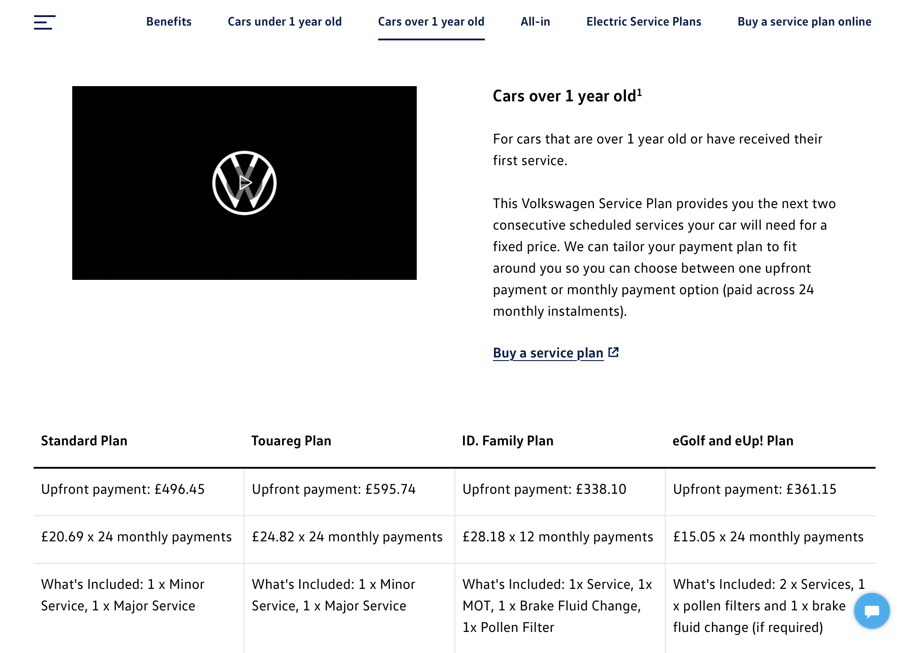Click the Cars over 1 year old heading
This screenshot has height=653, width=903.
click(x=567, y=96)
